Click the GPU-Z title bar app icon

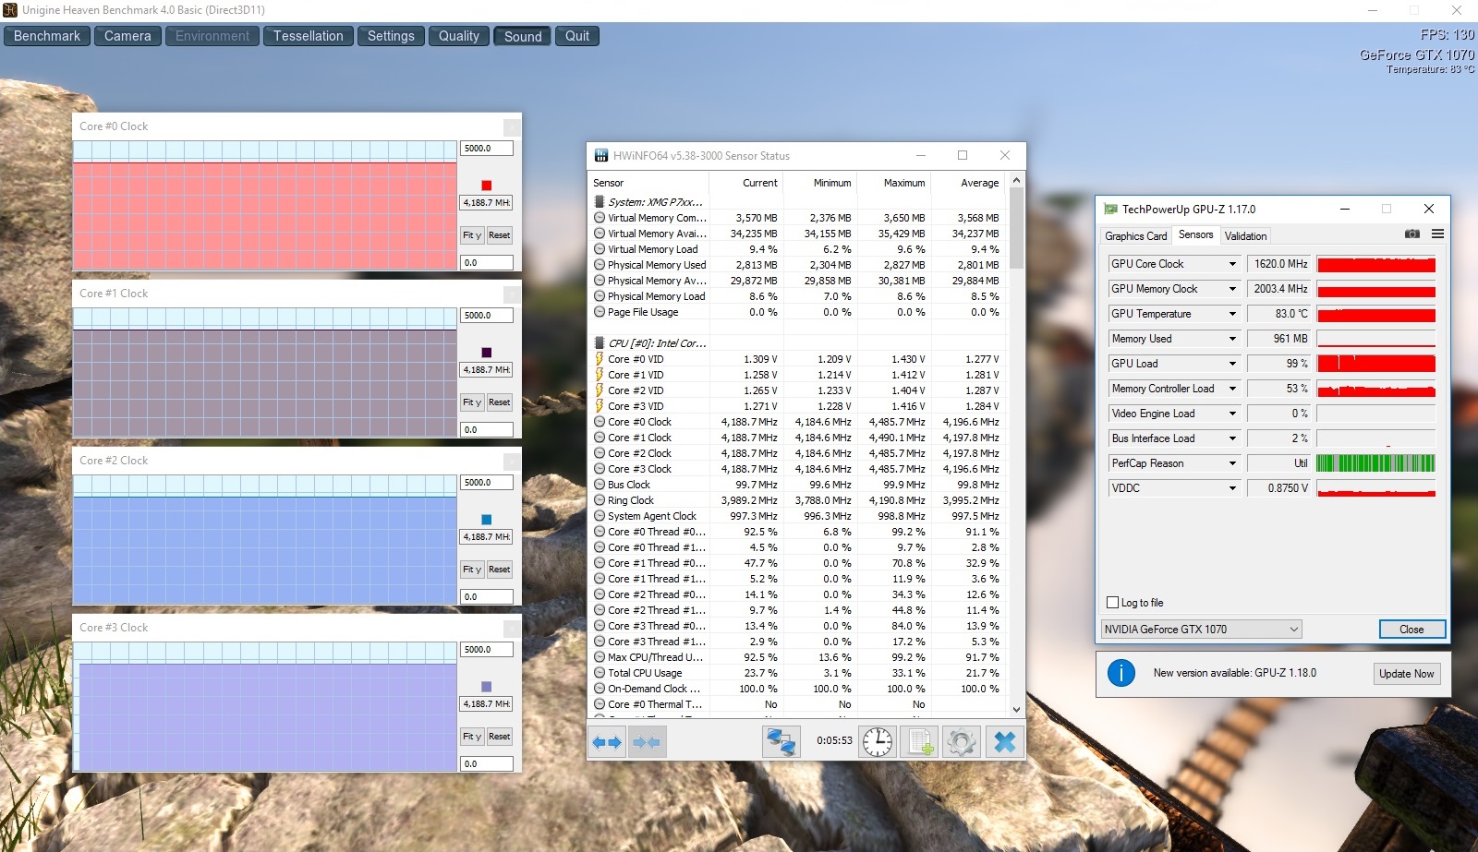(1111, 210)
